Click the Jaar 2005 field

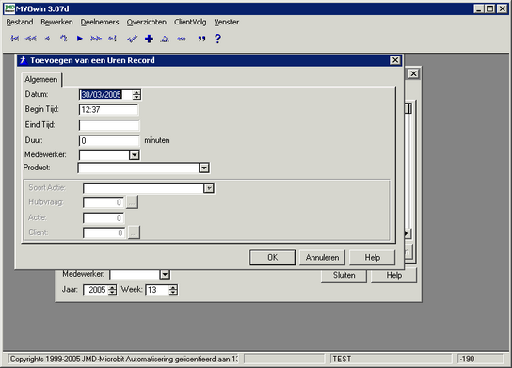pos(96,290)
